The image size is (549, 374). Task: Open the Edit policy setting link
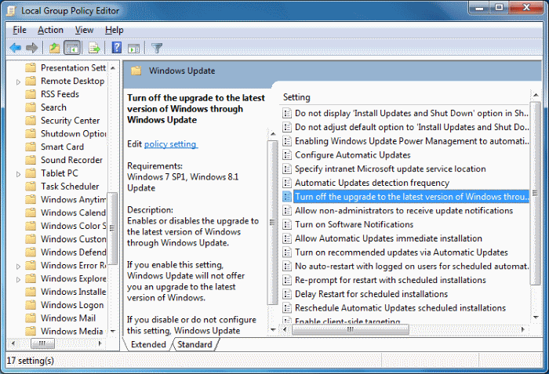click(171, 144)
